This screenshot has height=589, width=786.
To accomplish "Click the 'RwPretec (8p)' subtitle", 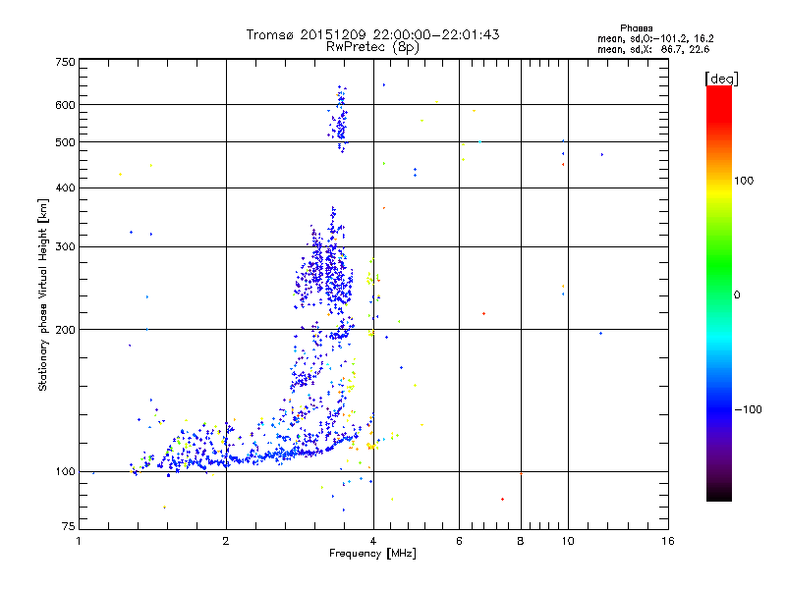I will click(x=372, y=47).
